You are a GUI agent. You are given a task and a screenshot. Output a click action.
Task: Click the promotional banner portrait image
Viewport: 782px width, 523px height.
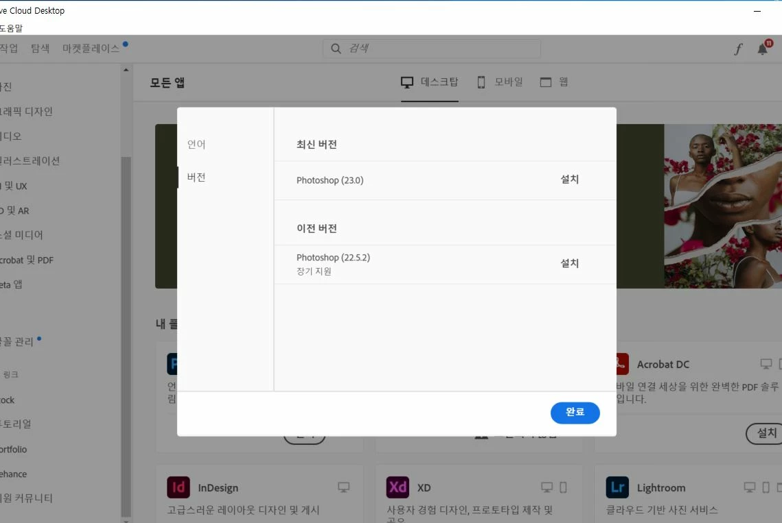[x=723, y=206]
